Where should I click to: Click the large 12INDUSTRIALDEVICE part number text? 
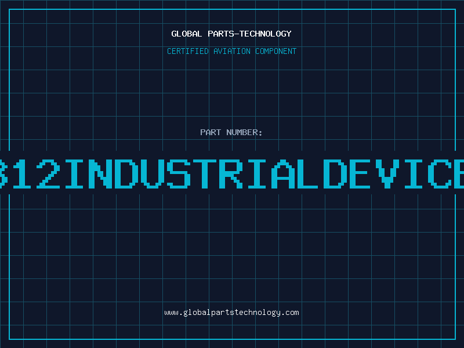[x=232, y=174]
